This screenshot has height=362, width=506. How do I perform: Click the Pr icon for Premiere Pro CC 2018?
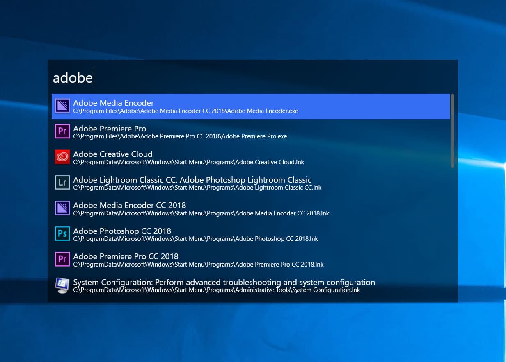(x=62, y=259)
